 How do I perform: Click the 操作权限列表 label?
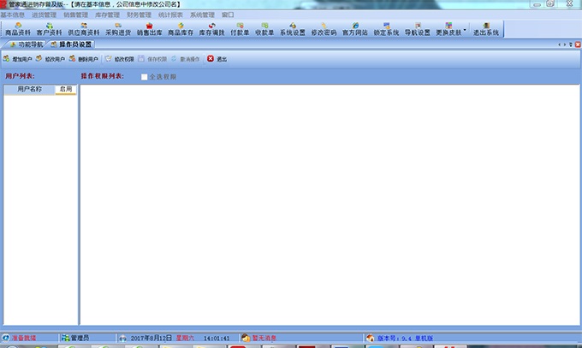tap(102, 76)
